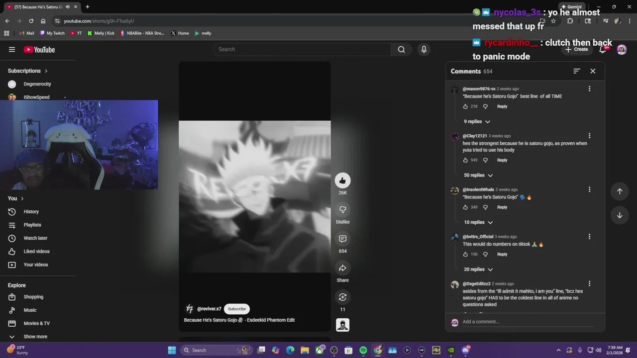The image size is (637, 358).
Task: Like the @mason9876-vx comment with 218 likes
Action: point(465,106)
